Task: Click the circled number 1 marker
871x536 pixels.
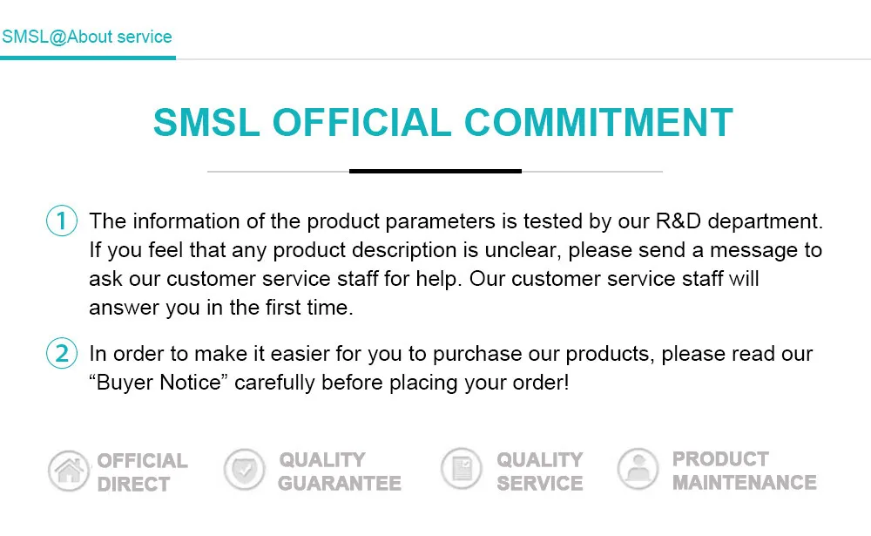Action: point(62,221)
